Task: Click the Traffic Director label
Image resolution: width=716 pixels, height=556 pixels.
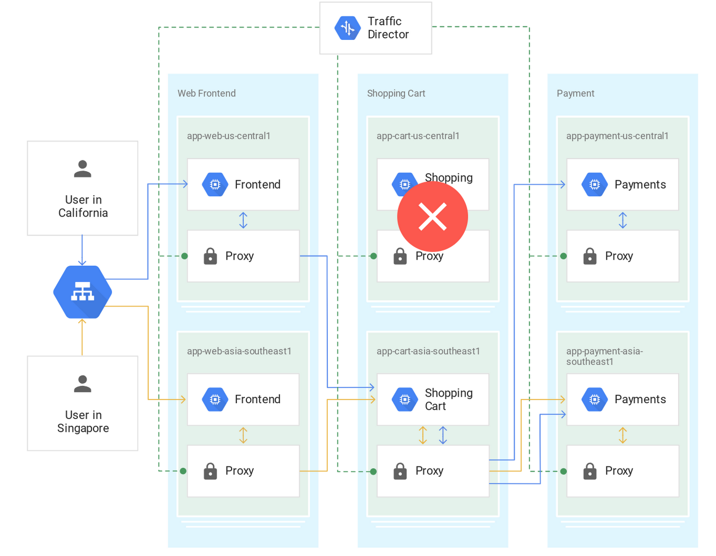Action: point(388,28)
